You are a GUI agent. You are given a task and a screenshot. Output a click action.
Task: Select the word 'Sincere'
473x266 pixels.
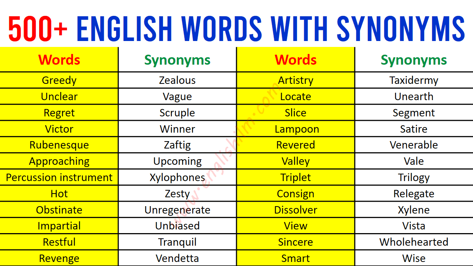[x=296, y=242]
